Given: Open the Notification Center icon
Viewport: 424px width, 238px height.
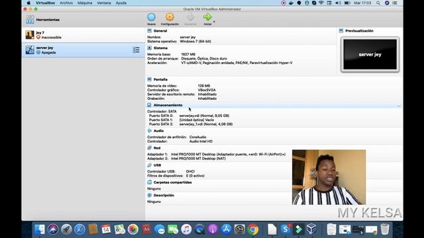Looking at the screenshot, I should pyautogui.click(x=395, y=3).
